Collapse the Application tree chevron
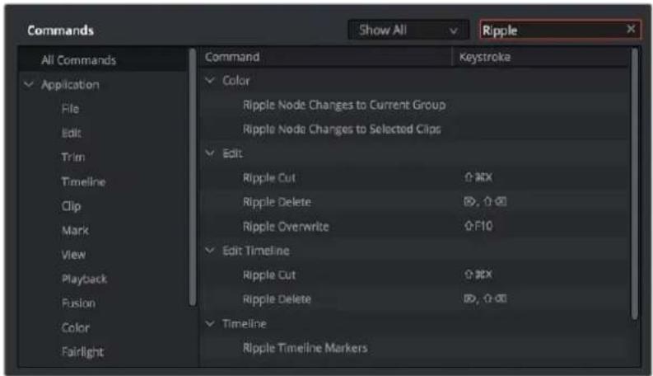 coord(29,85)
